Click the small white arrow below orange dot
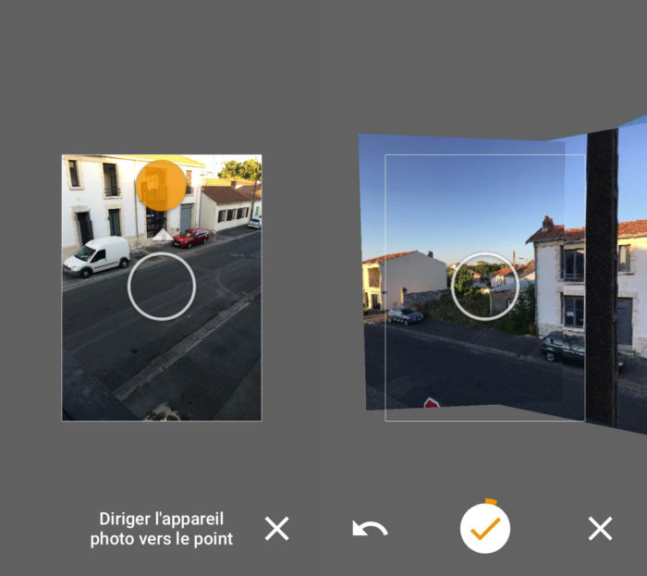Viewport: 647px width, 576px height. (162, 235)
